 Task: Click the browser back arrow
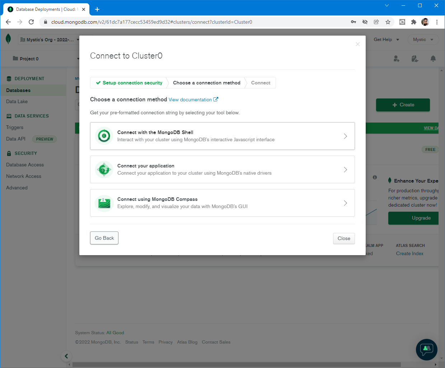point(8,22)
